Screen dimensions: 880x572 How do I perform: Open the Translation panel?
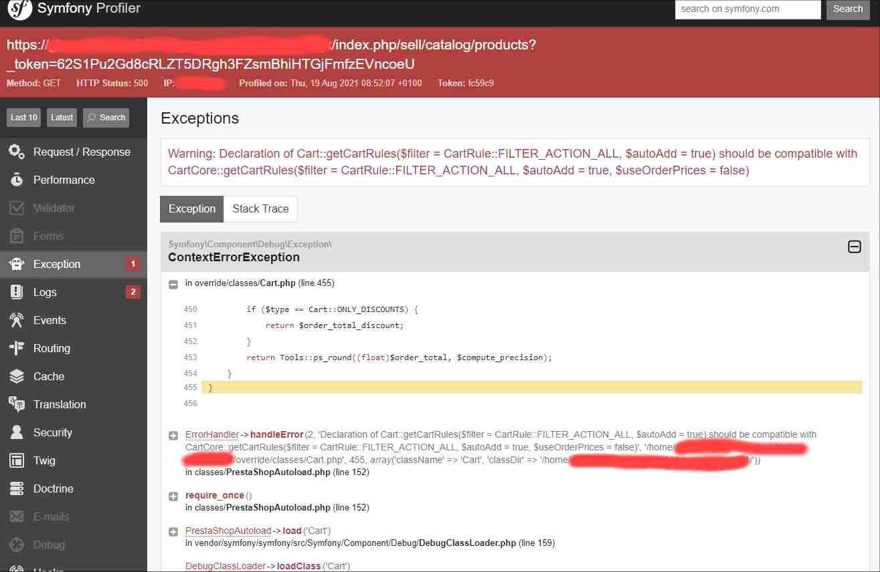pyautogui.click(x=74, y=404)
